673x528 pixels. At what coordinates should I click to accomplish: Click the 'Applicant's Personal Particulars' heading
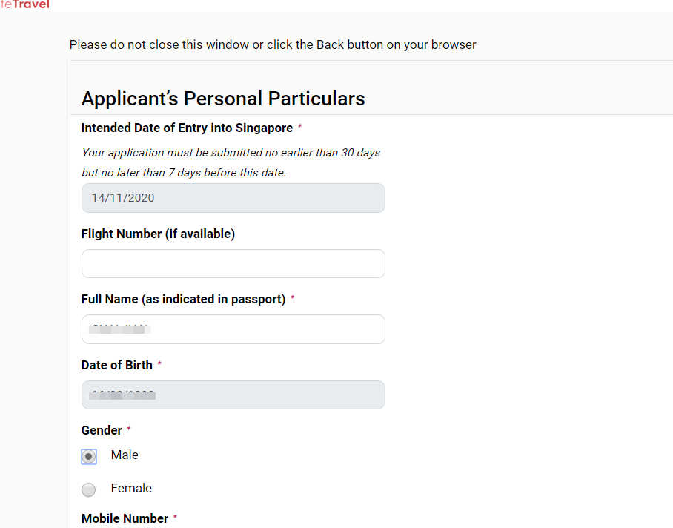click(x=223, y=98)
